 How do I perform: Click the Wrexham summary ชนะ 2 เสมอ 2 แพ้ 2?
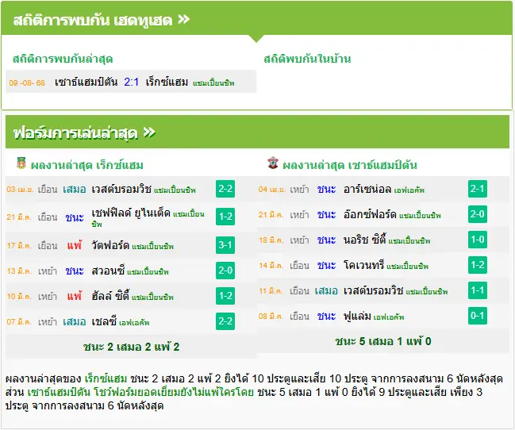[131, 347]
